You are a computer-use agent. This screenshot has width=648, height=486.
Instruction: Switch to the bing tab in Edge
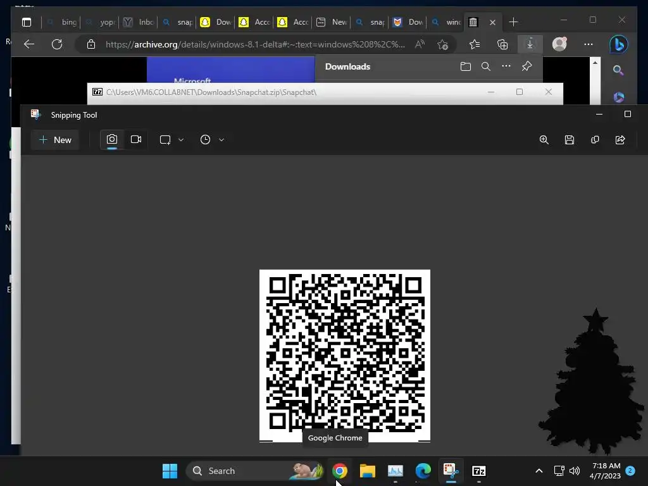pyautogui.click(x=62, y=22)
